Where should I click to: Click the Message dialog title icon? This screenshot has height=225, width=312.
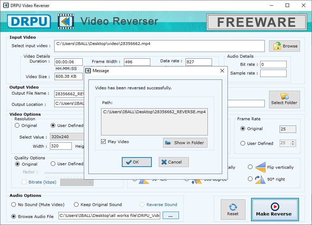click(88, 71)
